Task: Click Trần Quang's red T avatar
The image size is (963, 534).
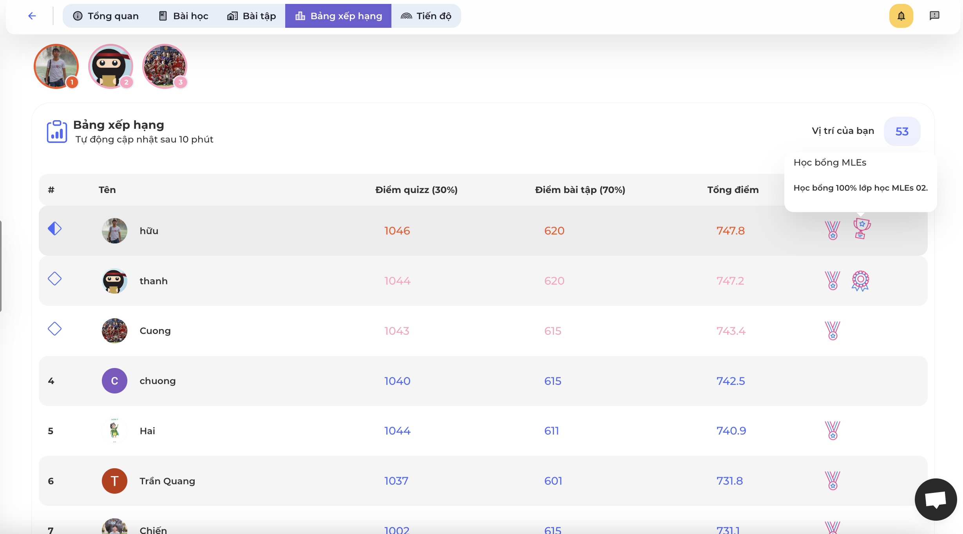Action: tap(114, 481)
